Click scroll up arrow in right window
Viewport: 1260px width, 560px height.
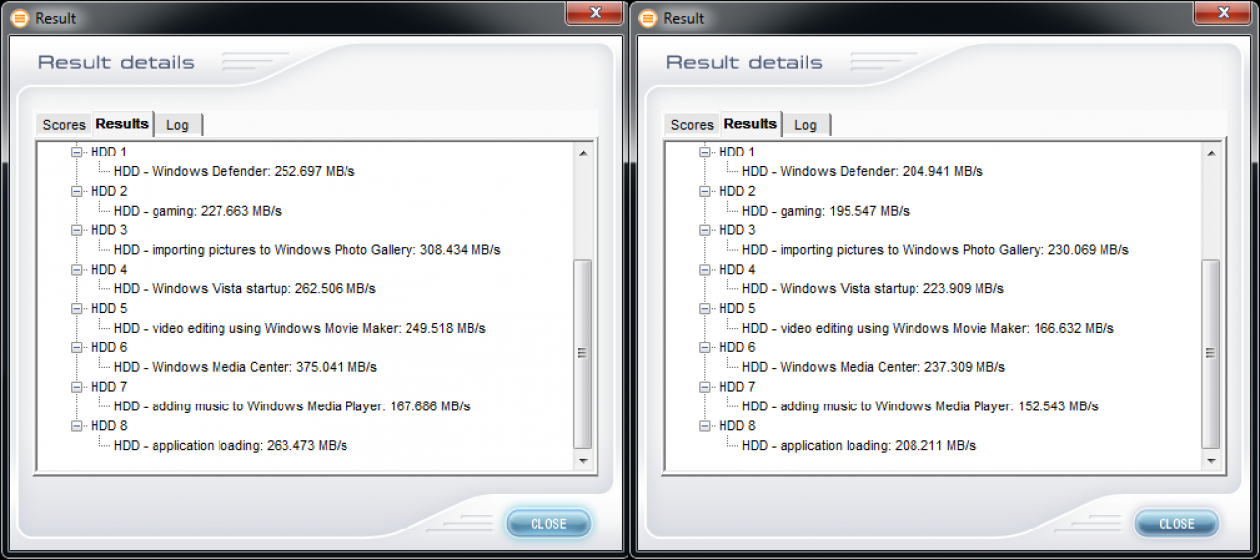1210,153
